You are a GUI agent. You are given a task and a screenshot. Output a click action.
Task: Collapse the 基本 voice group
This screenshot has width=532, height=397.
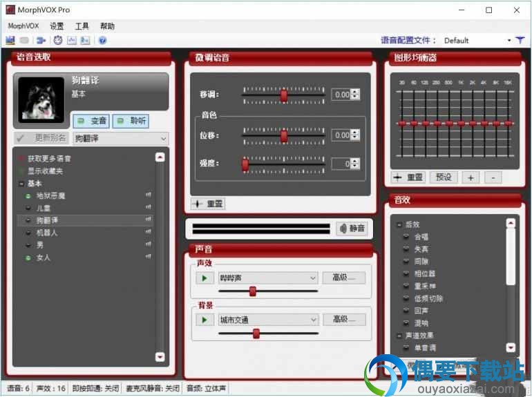tap(21, 184)
